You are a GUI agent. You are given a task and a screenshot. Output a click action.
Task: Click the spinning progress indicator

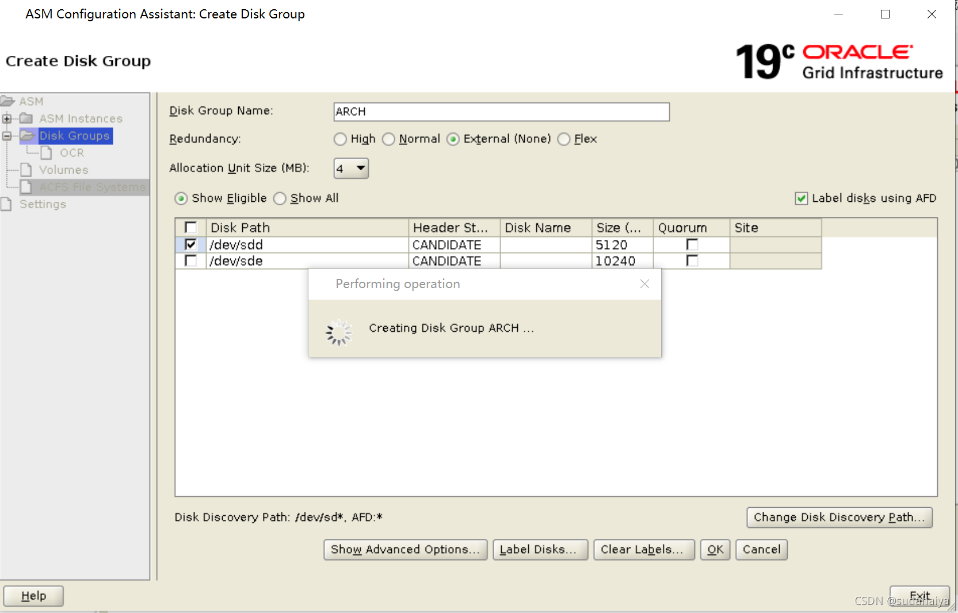point(338,332)
